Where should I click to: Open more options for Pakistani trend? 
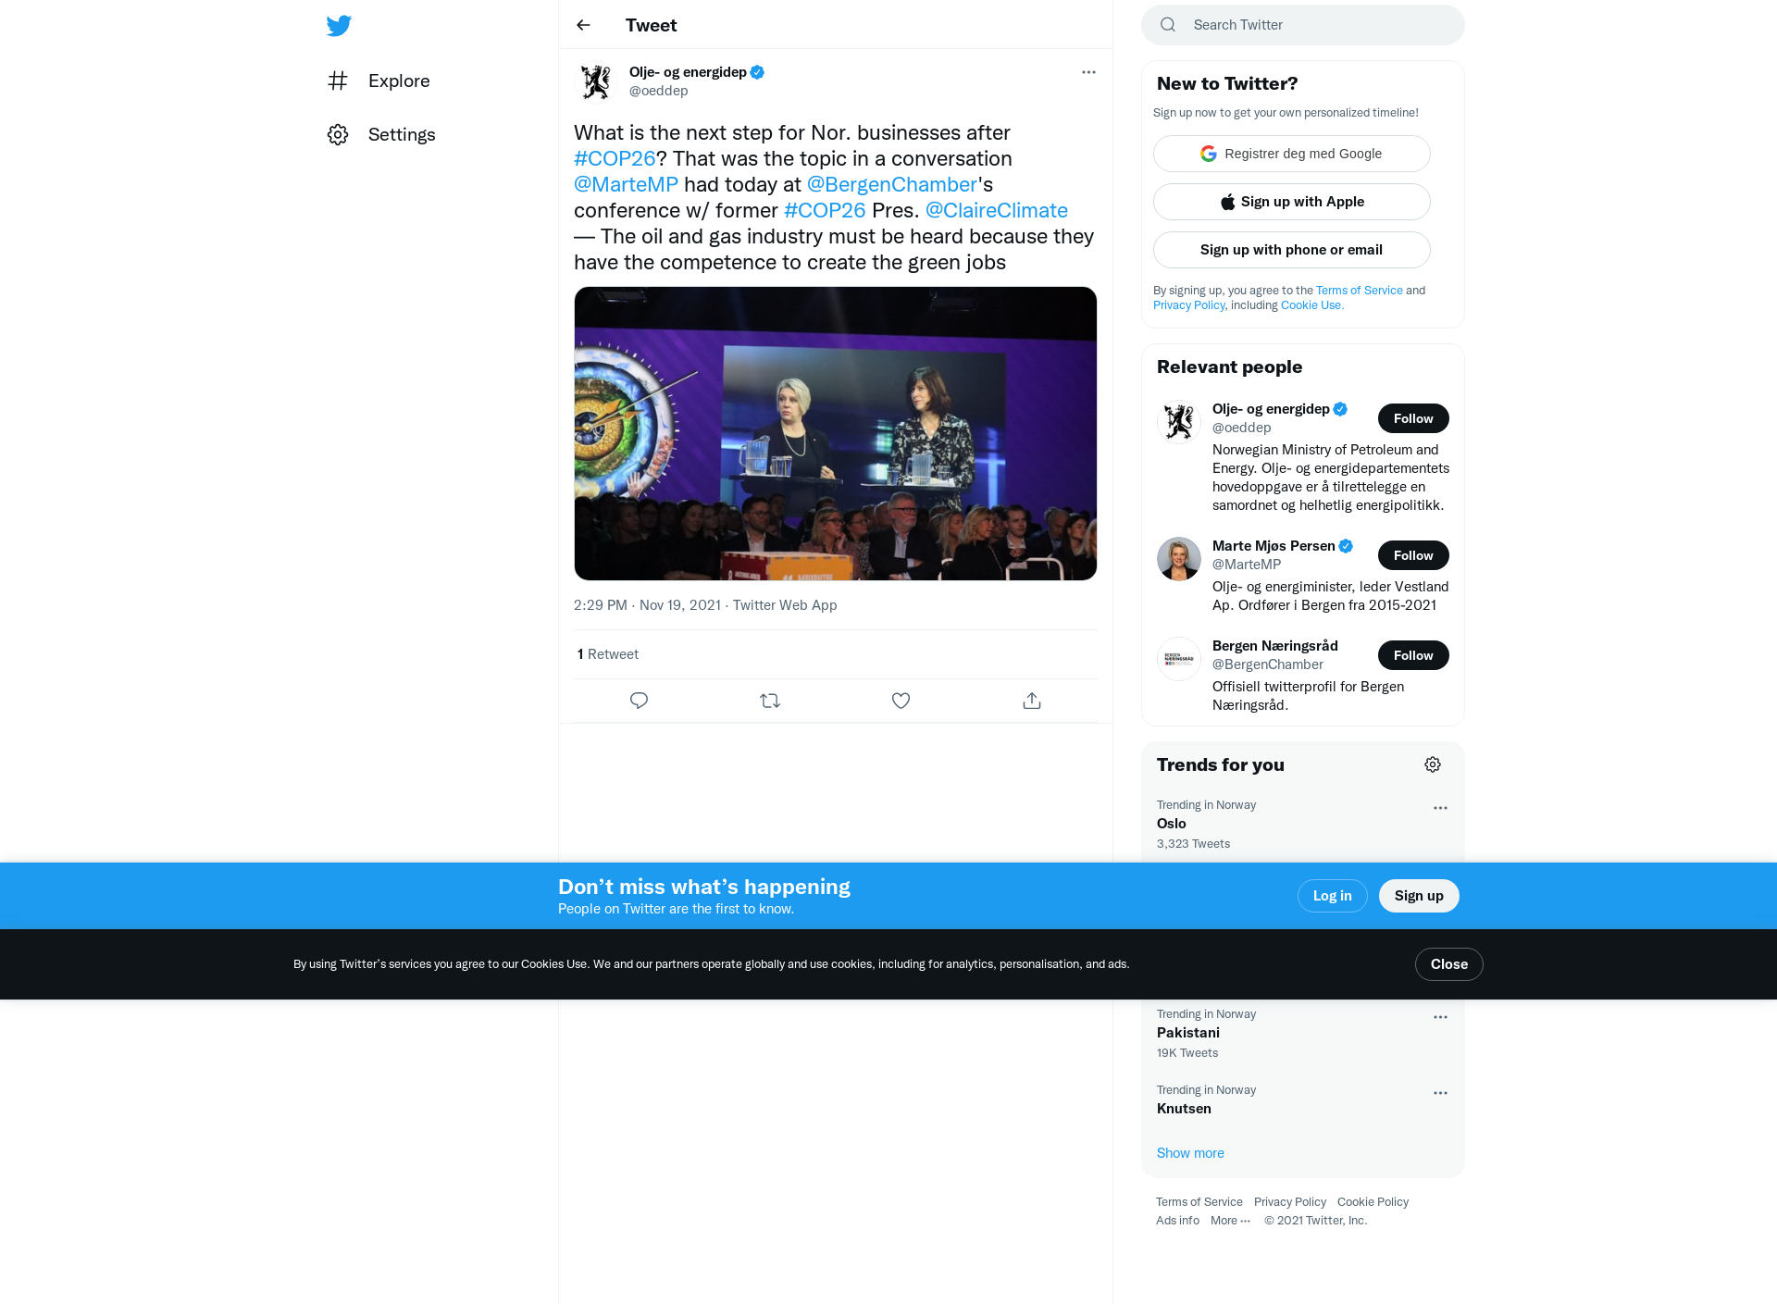point(1440,1017)
